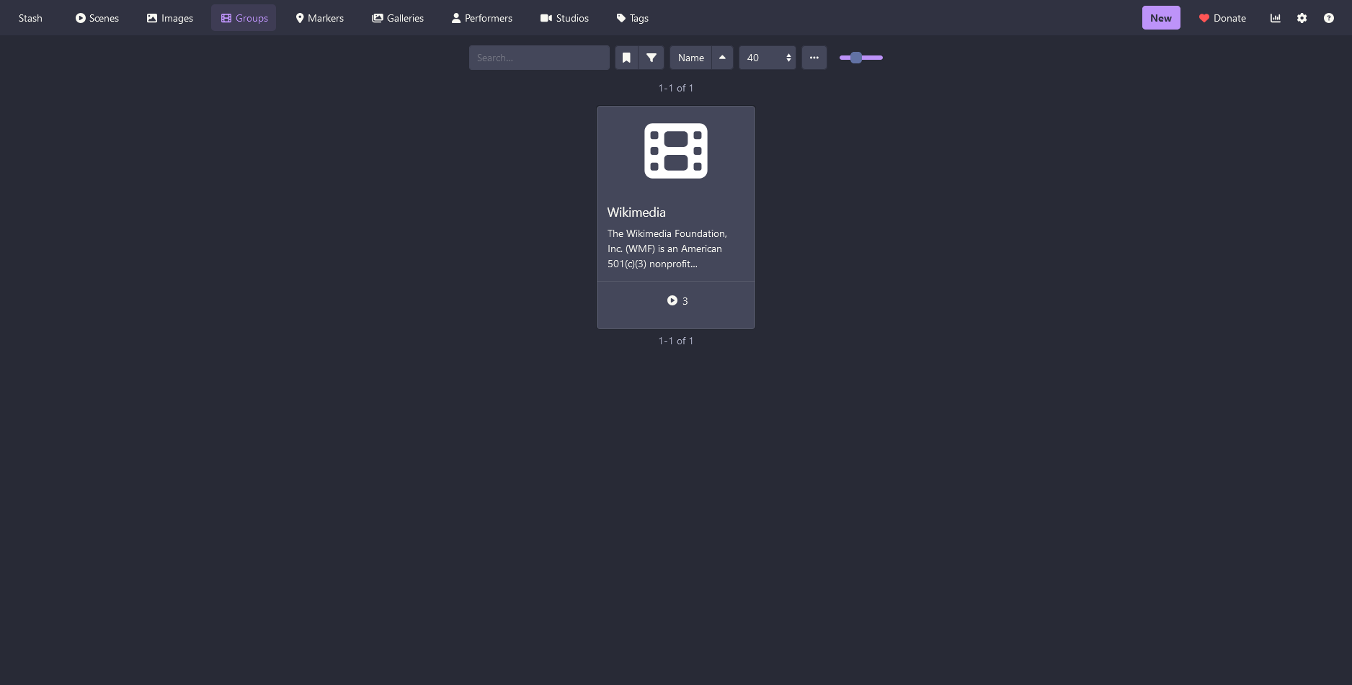1352x685 pixels.
Task: Open the Markers section
Action: pos(319,18)
